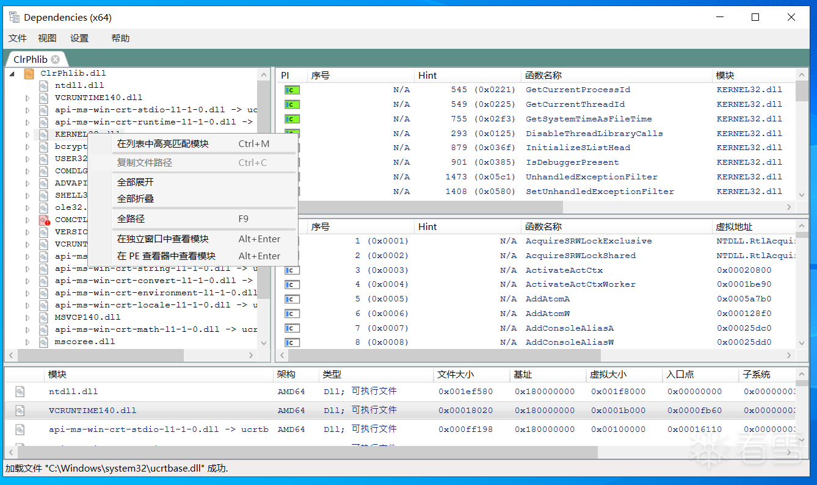817x485 pixels.
Task: Click the exports list scroll-right arrow
Action: click(790, 355)
